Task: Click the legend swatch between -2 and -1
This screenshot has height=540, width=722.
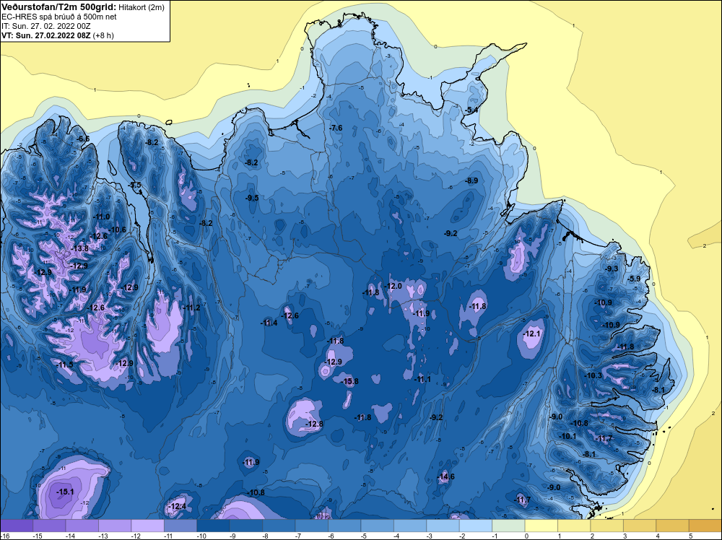Action: pyautogui.click(x=476, y=526)
